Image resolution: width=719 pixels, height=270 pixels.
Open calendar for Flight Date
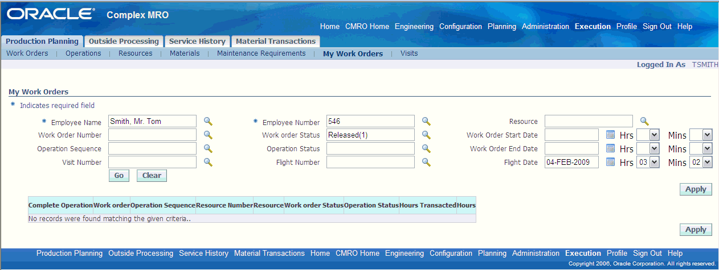point(610,162)
